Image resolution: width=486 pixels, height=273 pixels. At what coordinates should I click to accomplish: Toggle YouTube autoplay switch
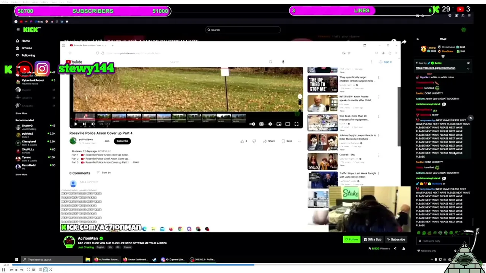pos(253,124)
